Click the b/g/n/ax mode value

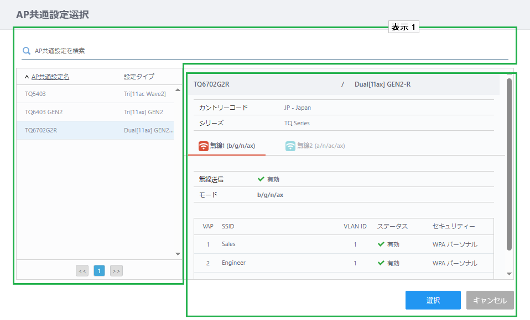270,195
